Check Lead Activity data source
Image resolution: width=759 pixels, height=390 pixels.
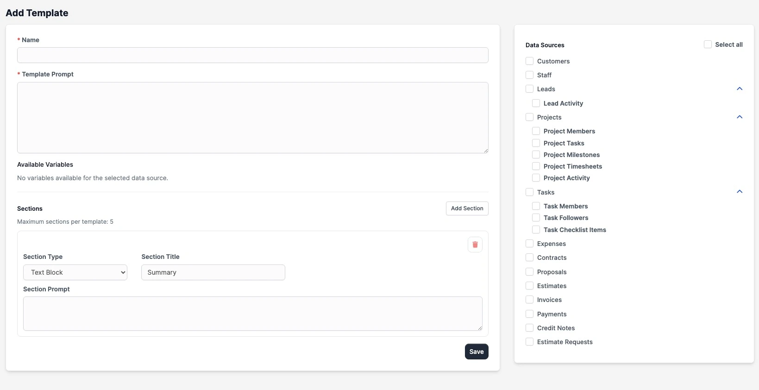(x=536, y=103)
